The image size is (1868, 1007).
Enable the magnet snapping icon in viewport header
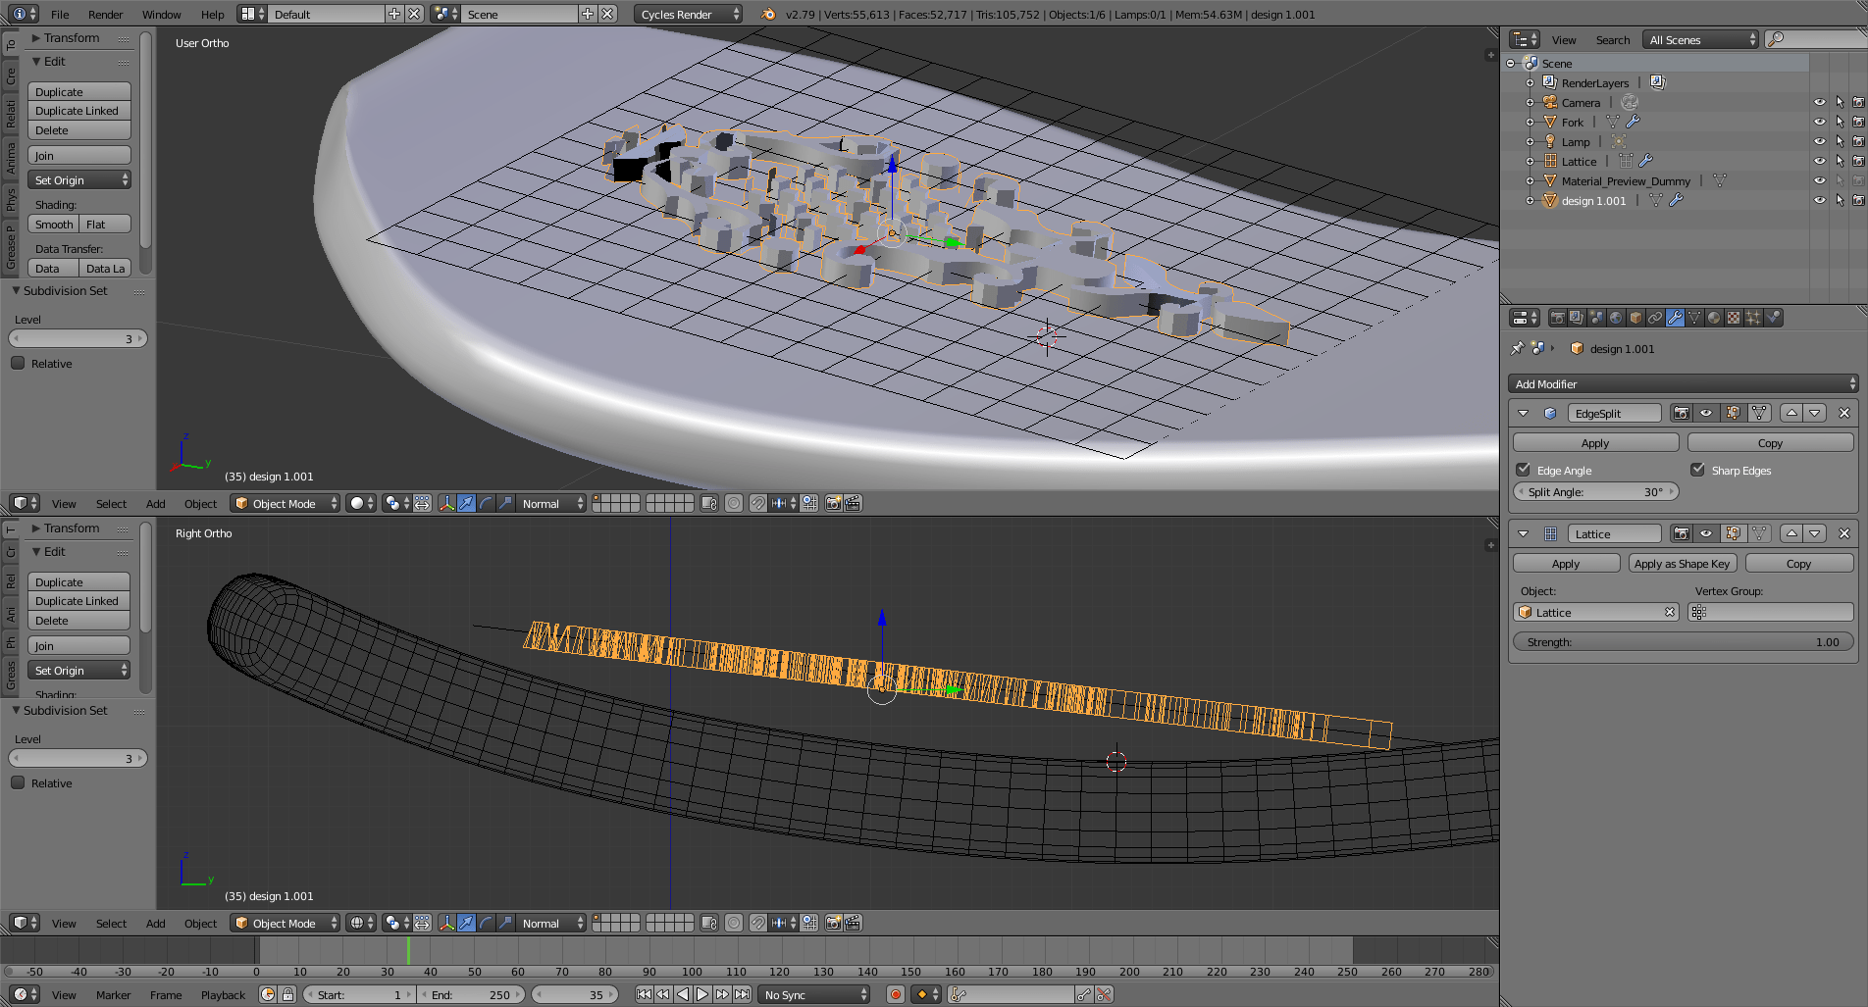tap(756, 503)
